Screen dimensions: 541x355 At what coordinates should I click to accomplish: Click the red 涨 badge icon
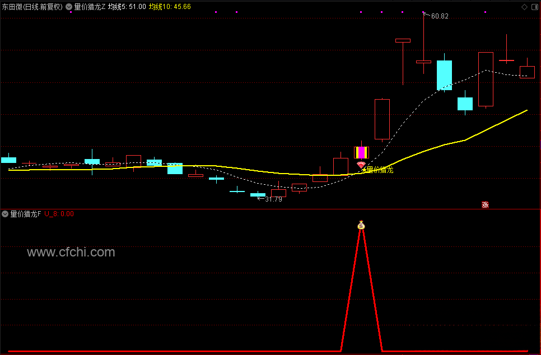coord(485,204)
